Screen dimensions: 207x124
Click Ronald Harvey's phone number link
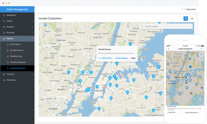pos(106,58)
